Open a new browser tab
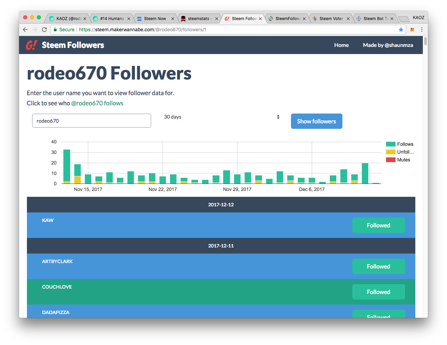This screenshot has height=345, width=447. coord(404,19)
